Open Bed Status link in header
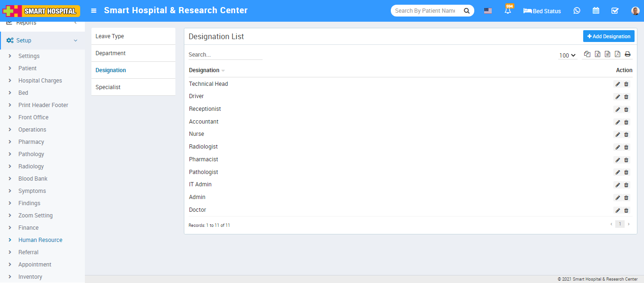The height and width of the screenshot is (283, 644). point(542,11)
